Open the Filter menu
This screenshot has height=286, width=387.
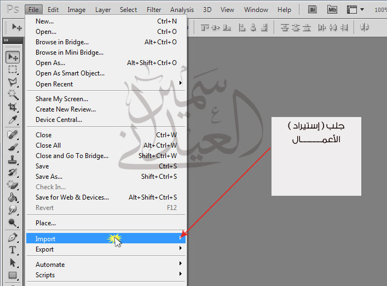point(154,9)
